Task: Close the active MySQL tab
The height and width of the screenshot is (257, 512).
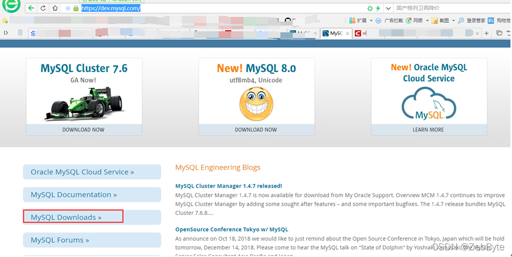Action: (348, 33)
